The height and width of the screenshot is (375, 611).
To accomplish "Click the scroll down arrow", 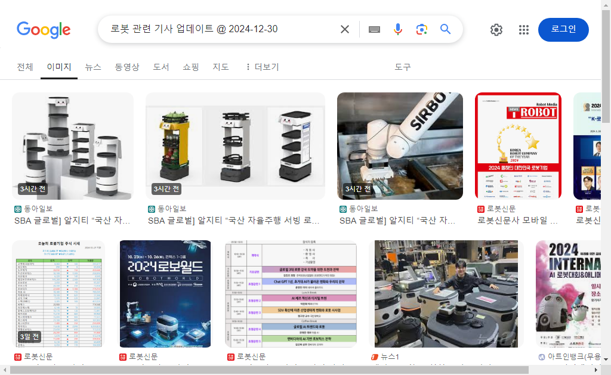I will click(606, 359).
